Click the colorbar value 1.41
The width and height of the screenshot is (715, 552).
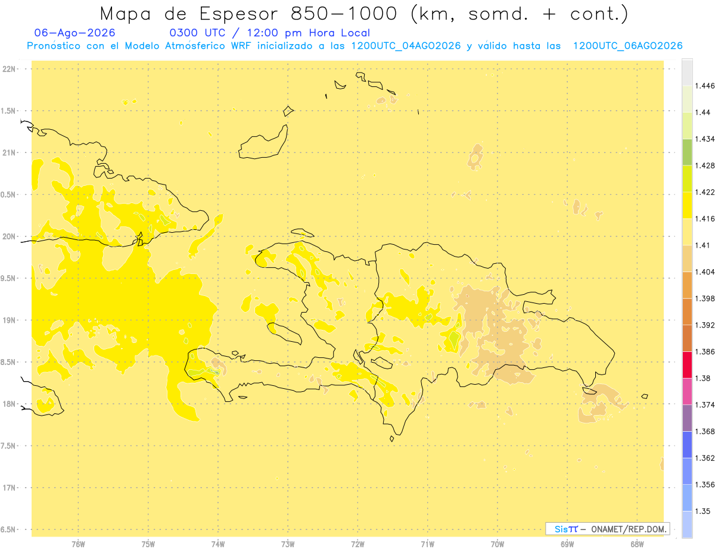704,245
